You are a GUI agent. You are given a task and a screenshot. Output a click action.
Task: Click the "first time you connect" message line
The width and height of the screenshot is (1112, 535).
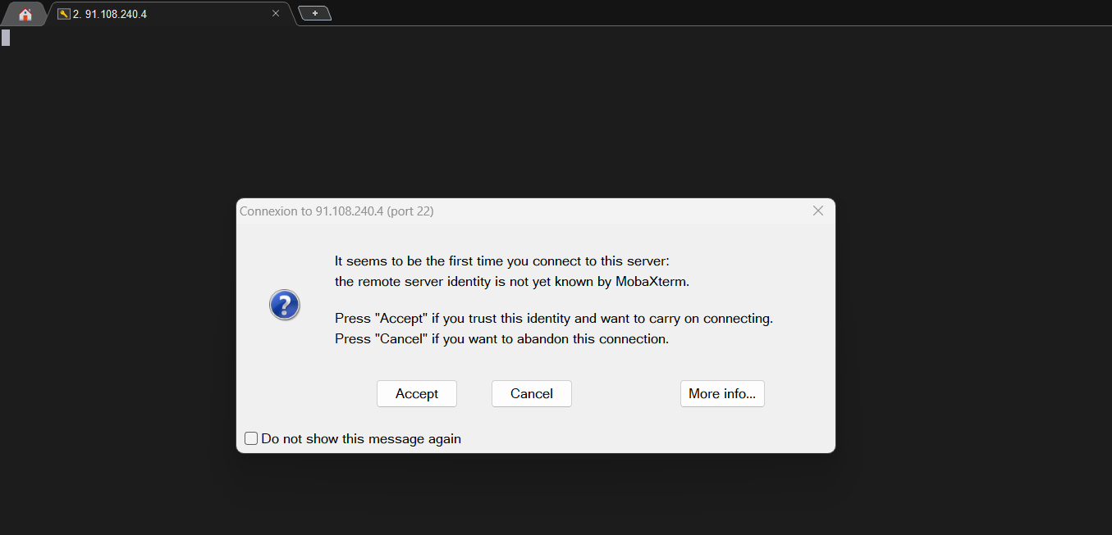(502, 261)
